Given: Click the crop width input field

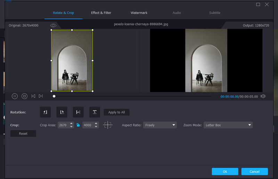Looking at the screenshot, I should [x=63, y=125].
